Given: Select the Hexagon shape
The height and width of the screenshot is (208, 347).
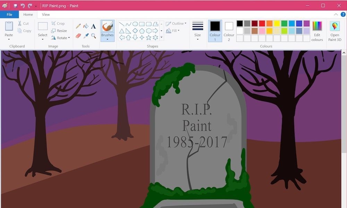Looking at the screenshot, I should [149, 31].
